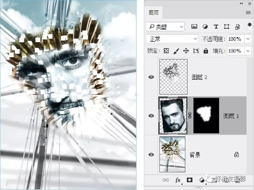Screen dimensions: 254x190
Task: Filter for adjustment layers icon
Action: [x=205, y=26]
